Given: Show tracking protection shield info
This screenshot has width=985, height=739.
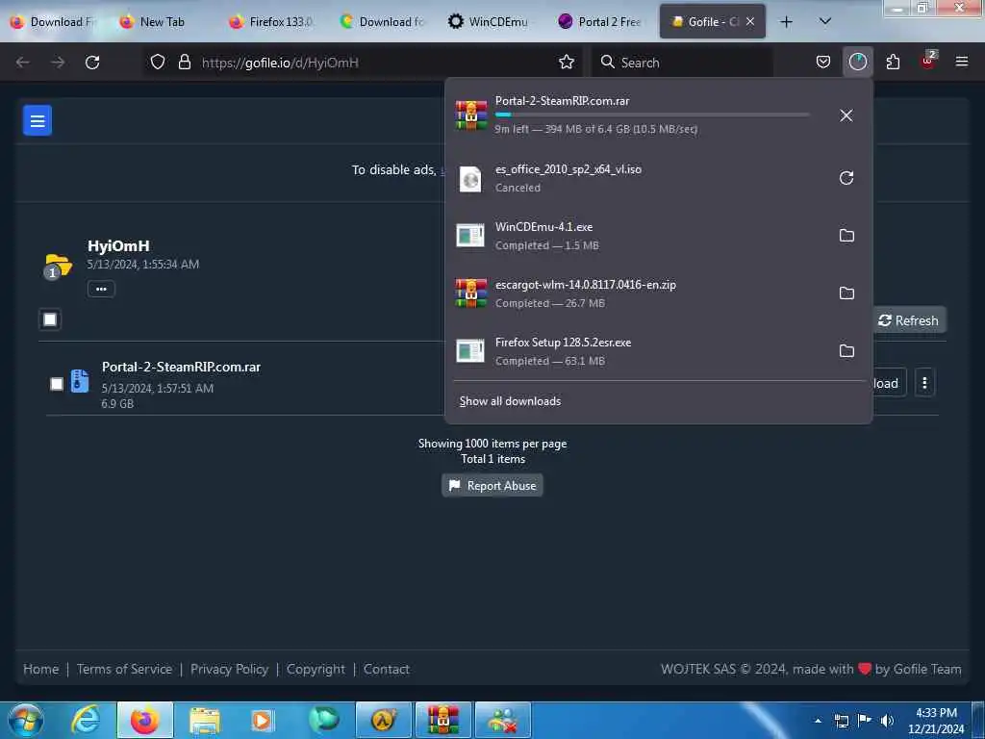Looking at the screenshot, I should coord(158,62).
